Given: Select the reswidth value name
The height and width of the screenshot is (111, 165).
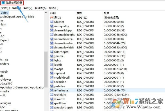Looking at the screenshot, I should [x=59, y=99].
